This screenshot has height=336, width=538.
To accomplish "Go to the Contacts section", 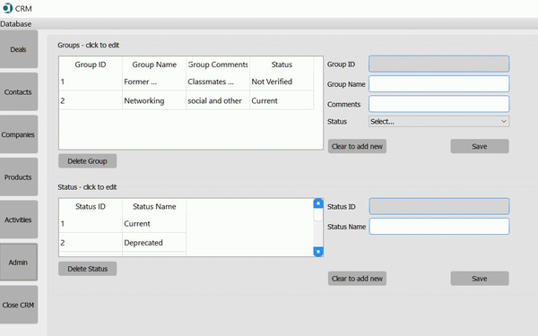I will pos(19,91).
